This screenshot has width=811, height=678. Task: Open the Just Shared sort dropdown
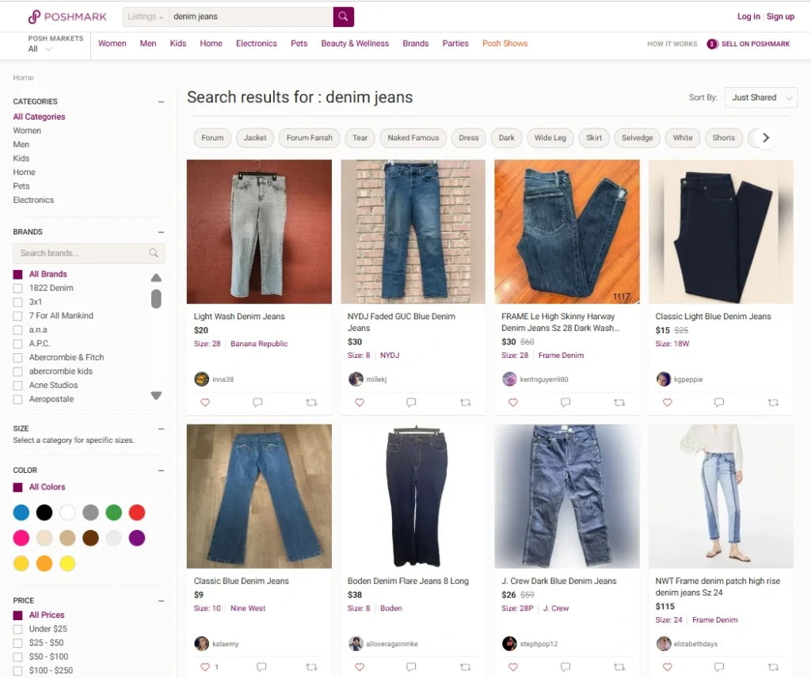coord(760,97)
